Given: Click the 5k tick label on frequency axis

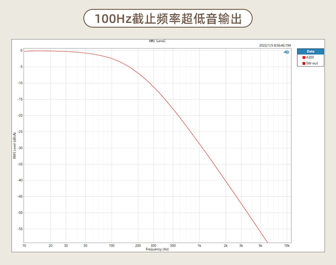Looking at the screenshot, I should coord(260,245).
